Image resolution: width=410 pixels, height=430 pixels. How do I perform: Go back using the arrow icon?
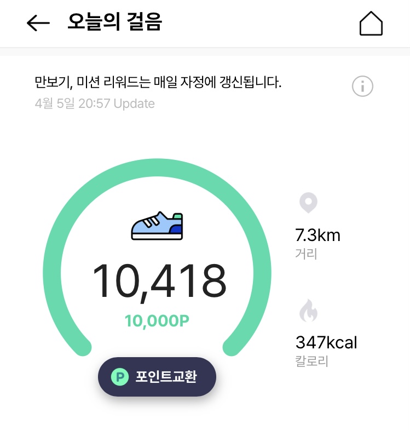click(x=38, y=23)
